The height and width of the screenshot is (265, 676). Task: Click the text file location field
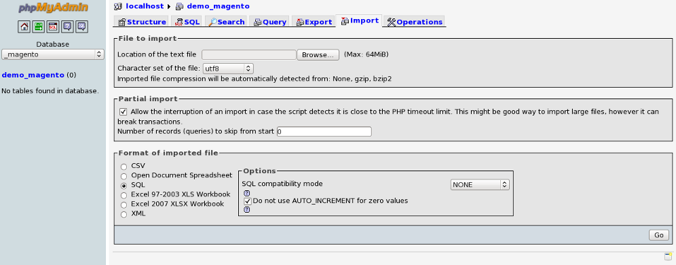(x=249, y=55)
